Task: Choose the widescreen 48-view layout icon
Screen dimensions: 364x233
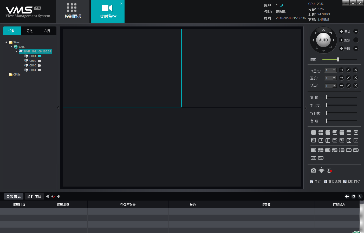Action: (321, 158)
